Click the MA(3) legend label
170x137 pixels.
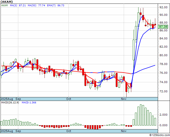pyautogui.click(x=13, y=6)
